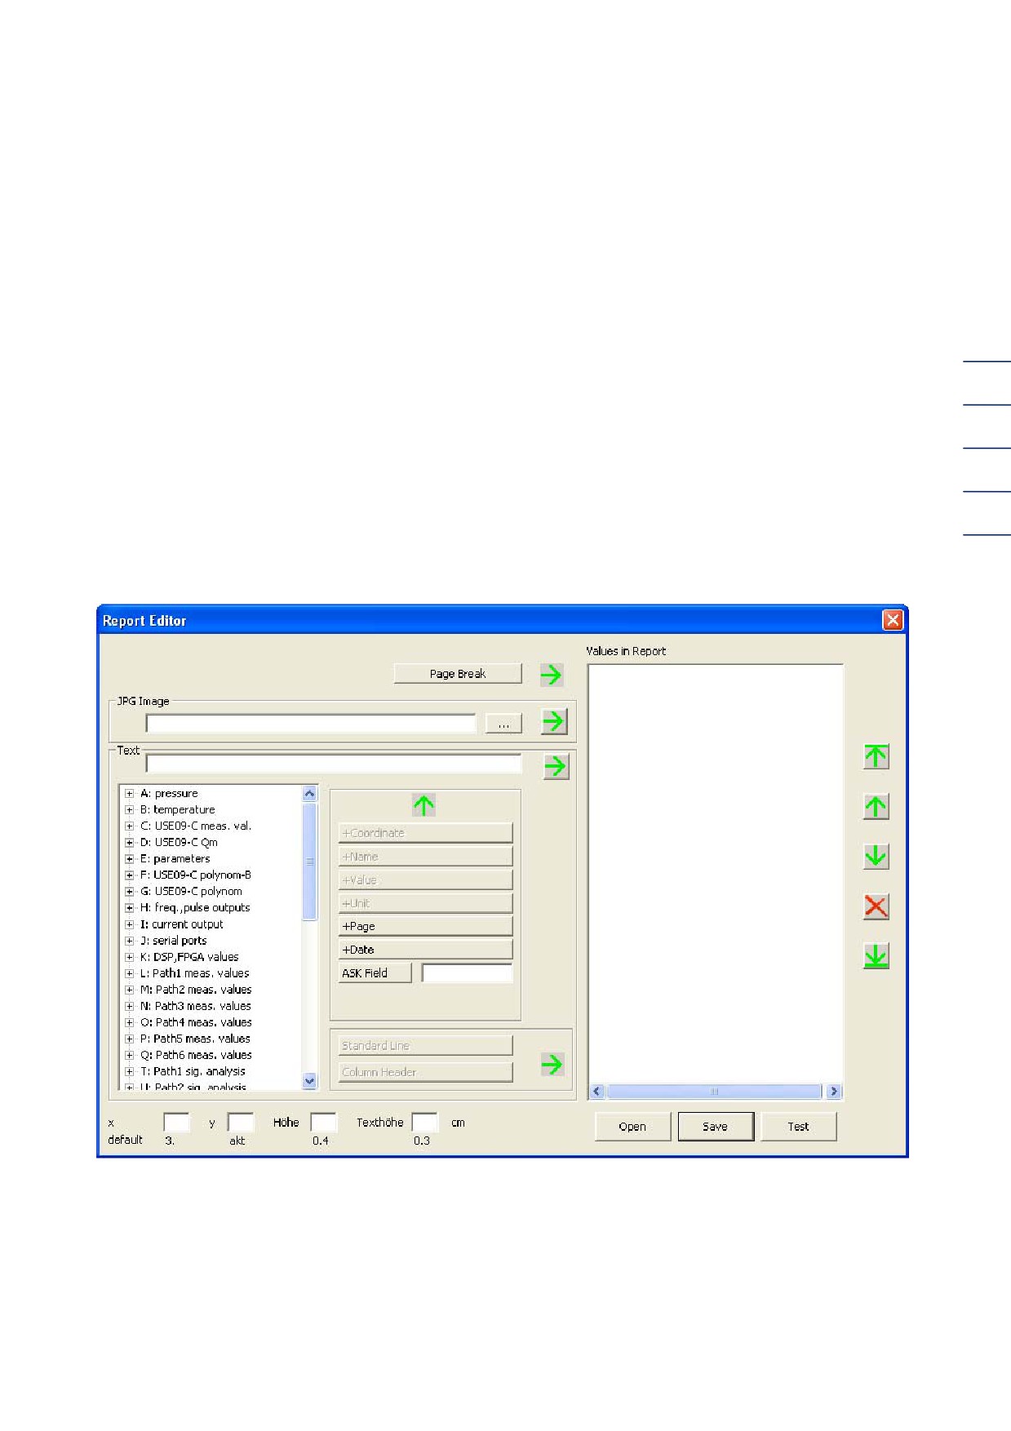The width and height of the screenshot is (1011, 1431).
Task: Click the +Value button
Action: tap(425, 879)
